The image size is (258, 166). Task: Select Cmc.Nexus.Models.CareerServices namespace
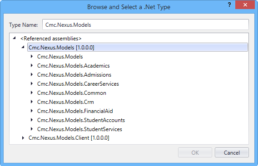(x=78, y=84)
